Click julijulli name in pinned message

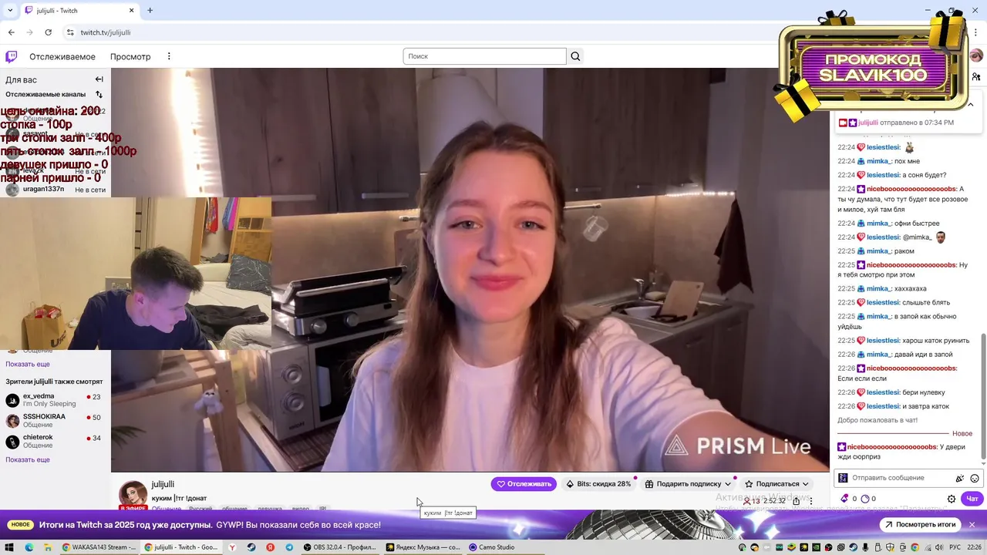(x=868, y=123)
